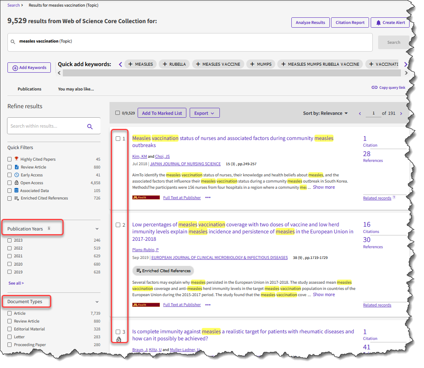This screenshot has height=368, width=424.
Task: Click the Find It button under result 1
Action: tap(146, 197)
